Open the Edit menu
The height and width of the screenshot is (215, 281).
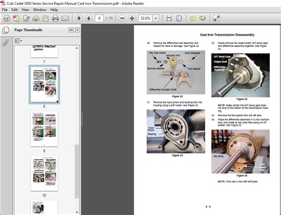coord(14,10)
